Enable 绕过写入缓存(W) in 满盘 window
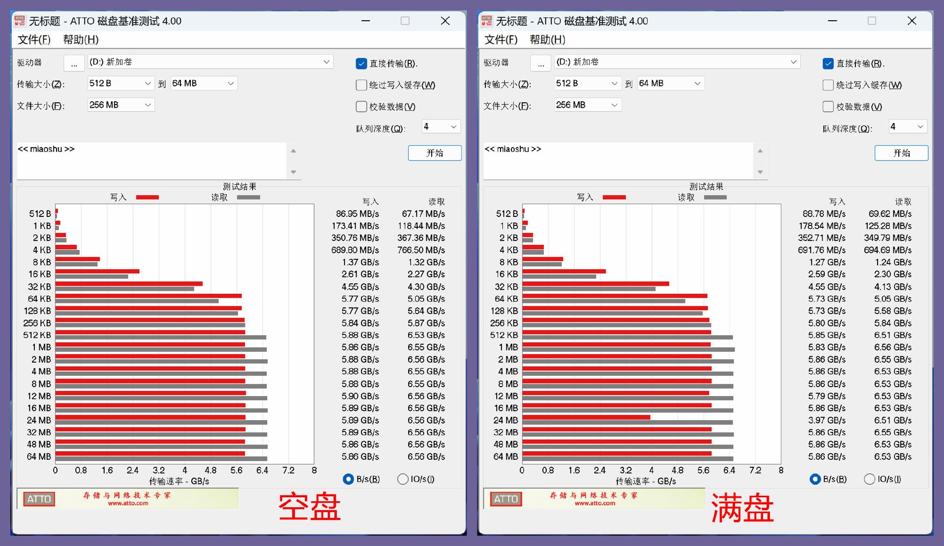 (x=827, y=85)
